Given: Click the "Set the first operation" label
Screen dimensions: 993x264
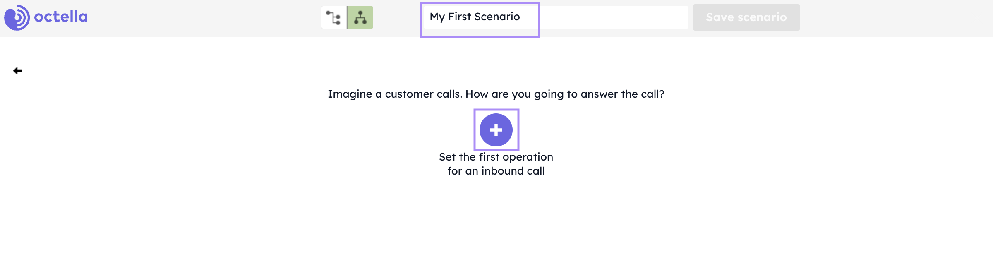Looking at the screenshot, I should (496, 157).
